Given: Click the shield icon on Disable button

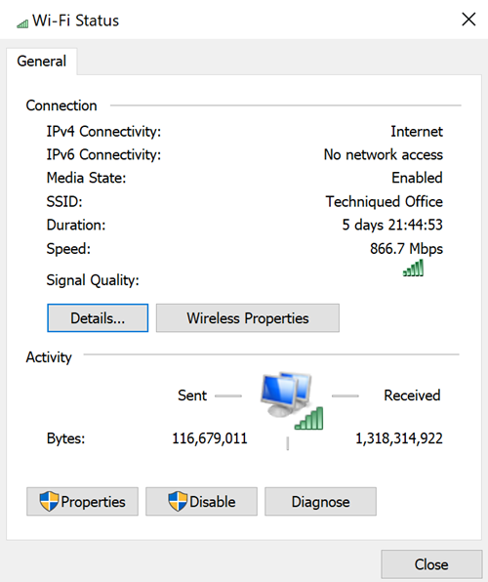Looking at the screenshot, I should pyautogui.click(x=178, y=501).
